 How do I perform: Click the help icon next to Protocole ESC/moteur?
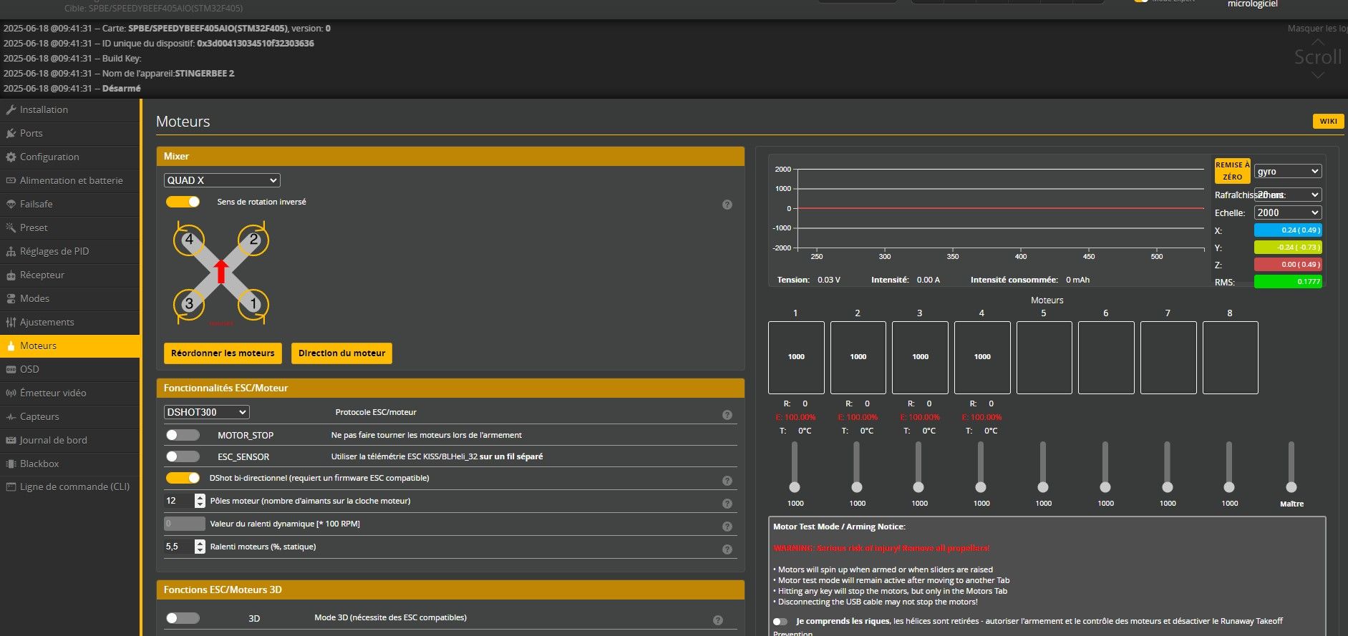727,415
